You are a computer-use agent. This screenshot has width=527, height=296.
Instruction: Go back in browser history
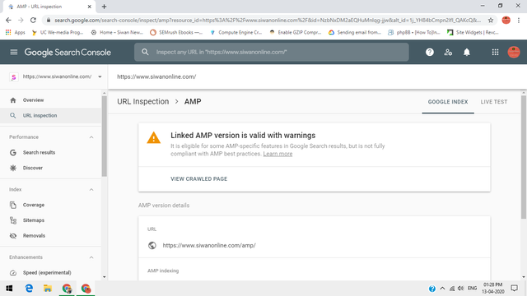(8, 20)
